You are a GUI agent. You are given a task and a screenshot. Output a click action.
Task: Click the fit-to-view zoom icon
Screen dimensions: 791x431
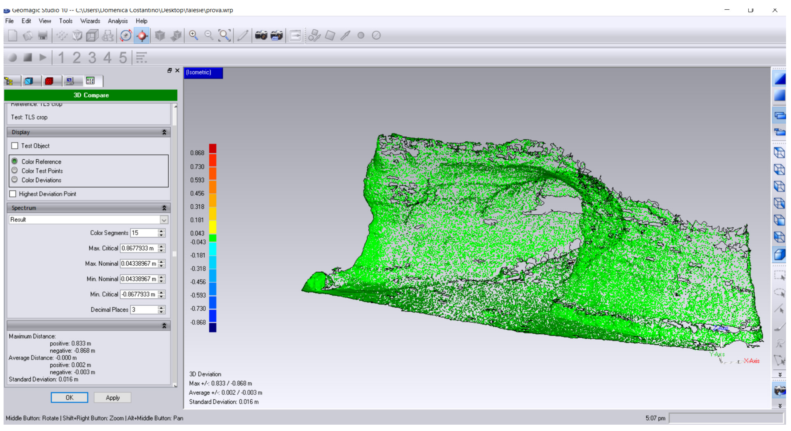(225, 36)
